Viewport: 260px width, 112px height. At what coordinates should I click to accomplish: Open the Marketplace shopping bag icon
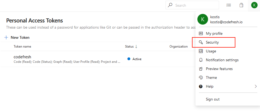(241, 5)
